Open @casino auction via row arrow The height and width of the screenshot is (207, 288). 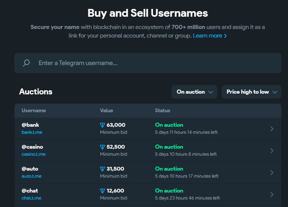click(x=272, y=151)
